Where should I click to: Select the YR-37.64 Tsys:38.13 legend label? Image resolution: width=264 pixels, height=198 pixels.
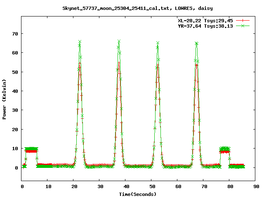click(x=205, y=26)
